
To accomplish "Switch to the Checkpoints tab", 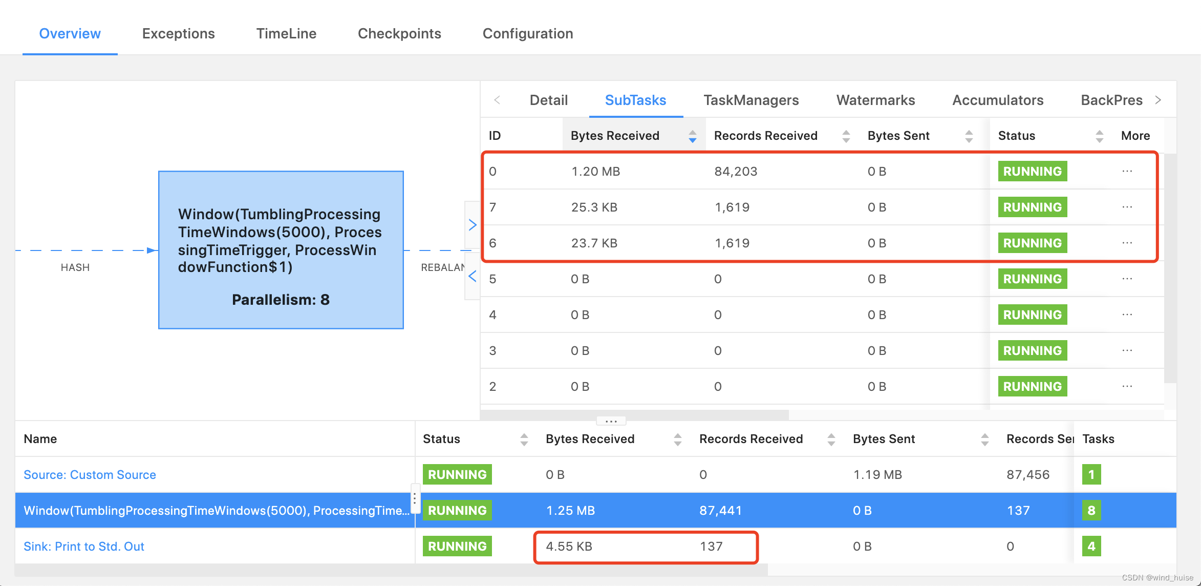I will 399,34.
